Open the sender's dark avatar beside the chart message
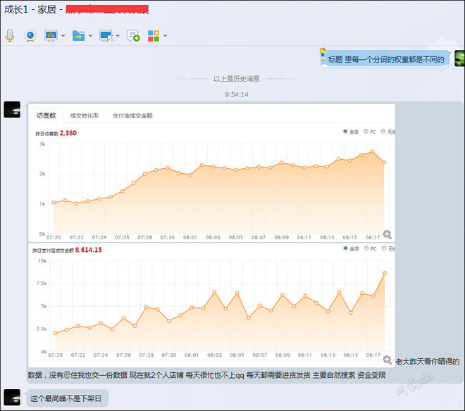 [12, 110]
